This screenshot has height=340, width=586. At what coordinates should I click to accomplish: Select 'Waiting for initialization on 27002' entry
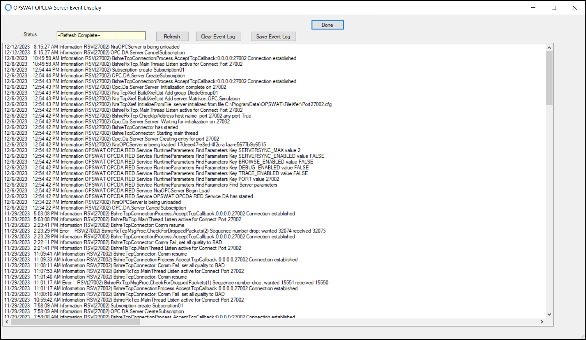pos(117,121)
